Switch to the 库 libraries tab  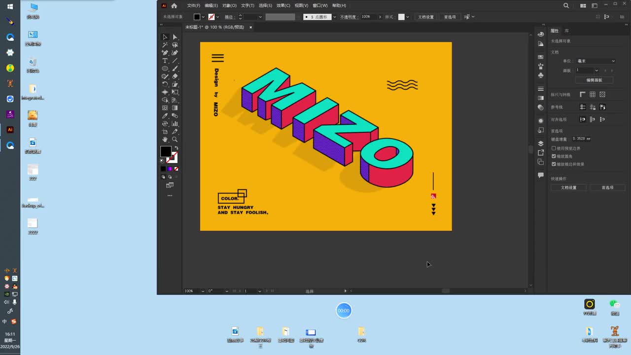[x=567, y=31]
